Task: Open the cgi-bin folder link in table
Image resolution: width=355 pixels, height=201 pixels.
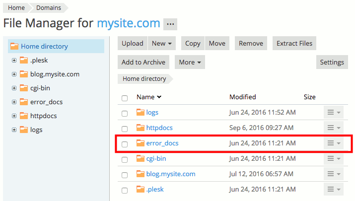Action: [x=156, y=159]
